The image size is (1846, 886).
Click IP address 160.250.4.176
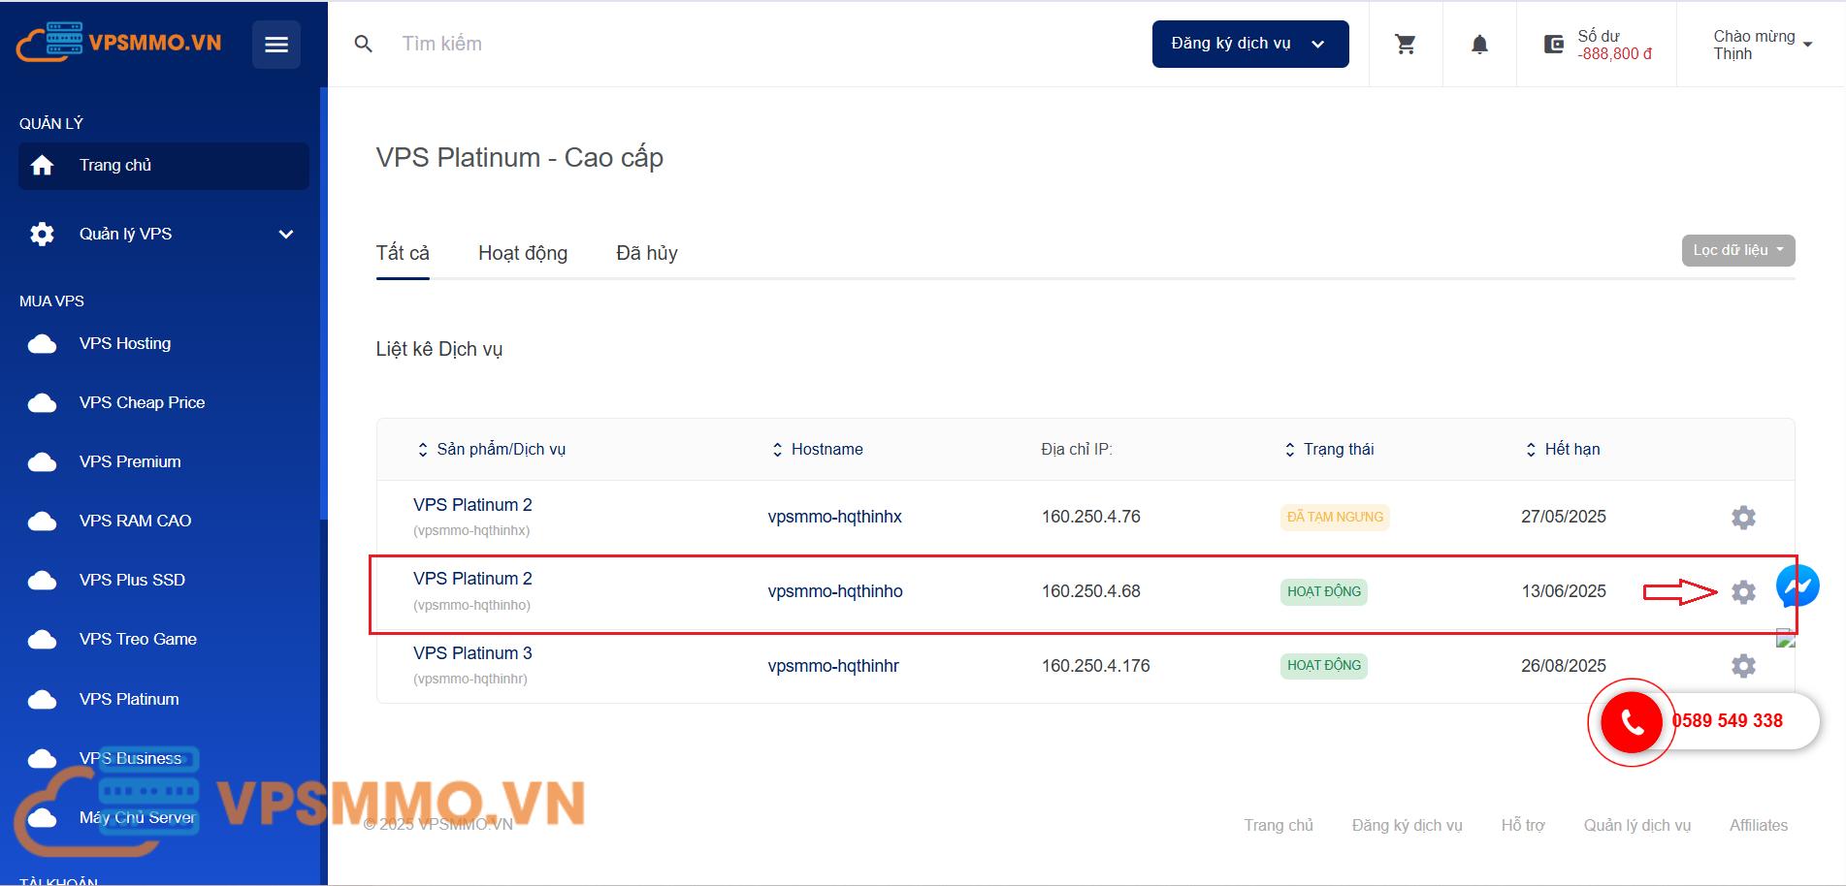click(x=1096, y=666)
